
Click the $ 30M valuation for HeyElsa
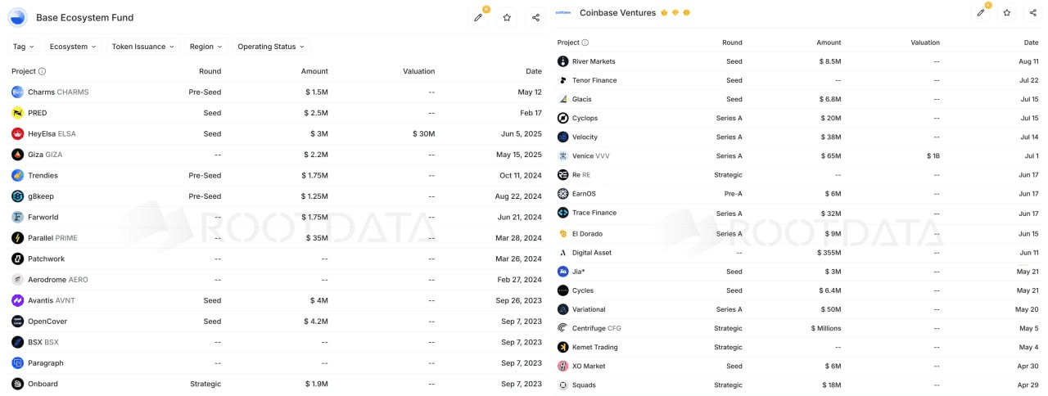(x=424, y=133)
